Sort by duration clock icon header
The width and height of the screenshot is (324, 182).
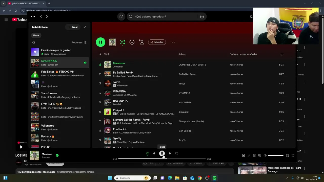coord(282,54)
